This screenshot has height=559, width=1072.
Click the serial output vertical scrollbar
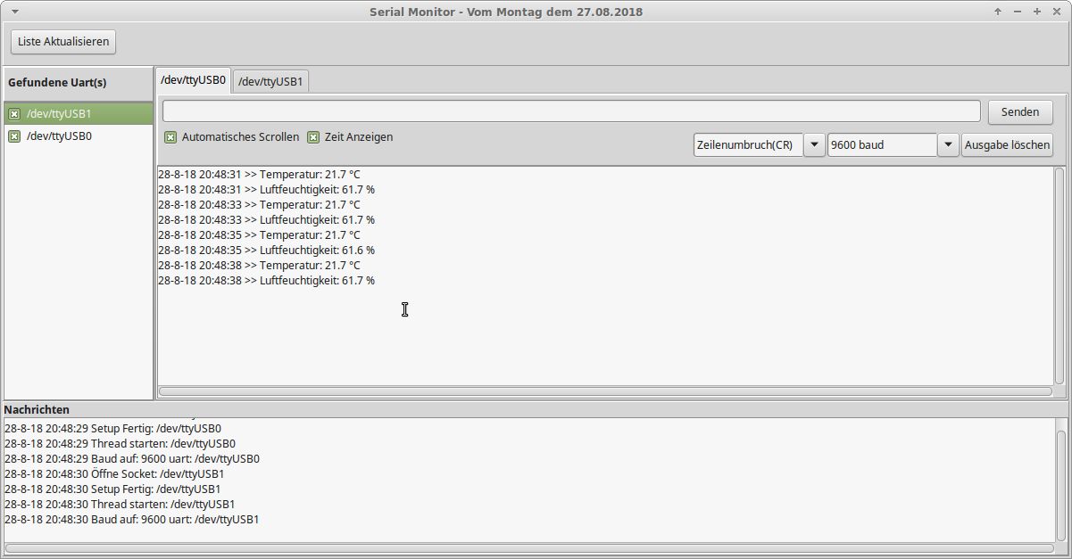[1060, 275]
